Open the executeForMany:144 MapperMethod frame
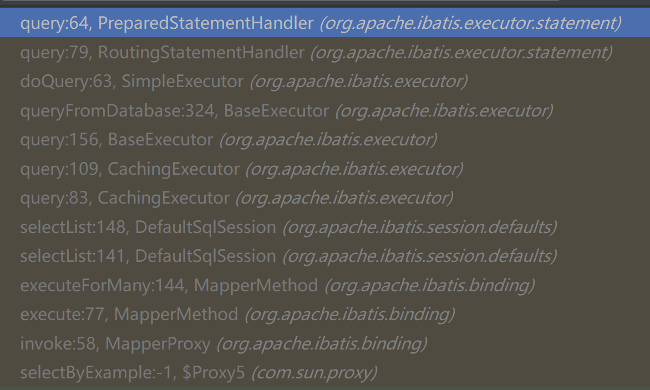 169,285
